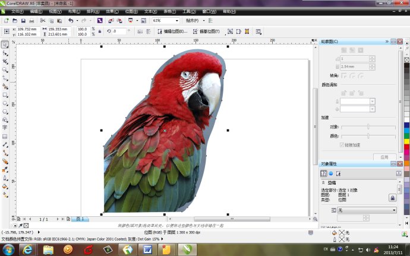Click the Cut scissors icon
The image size is (410, 256).
coord(42,21)
